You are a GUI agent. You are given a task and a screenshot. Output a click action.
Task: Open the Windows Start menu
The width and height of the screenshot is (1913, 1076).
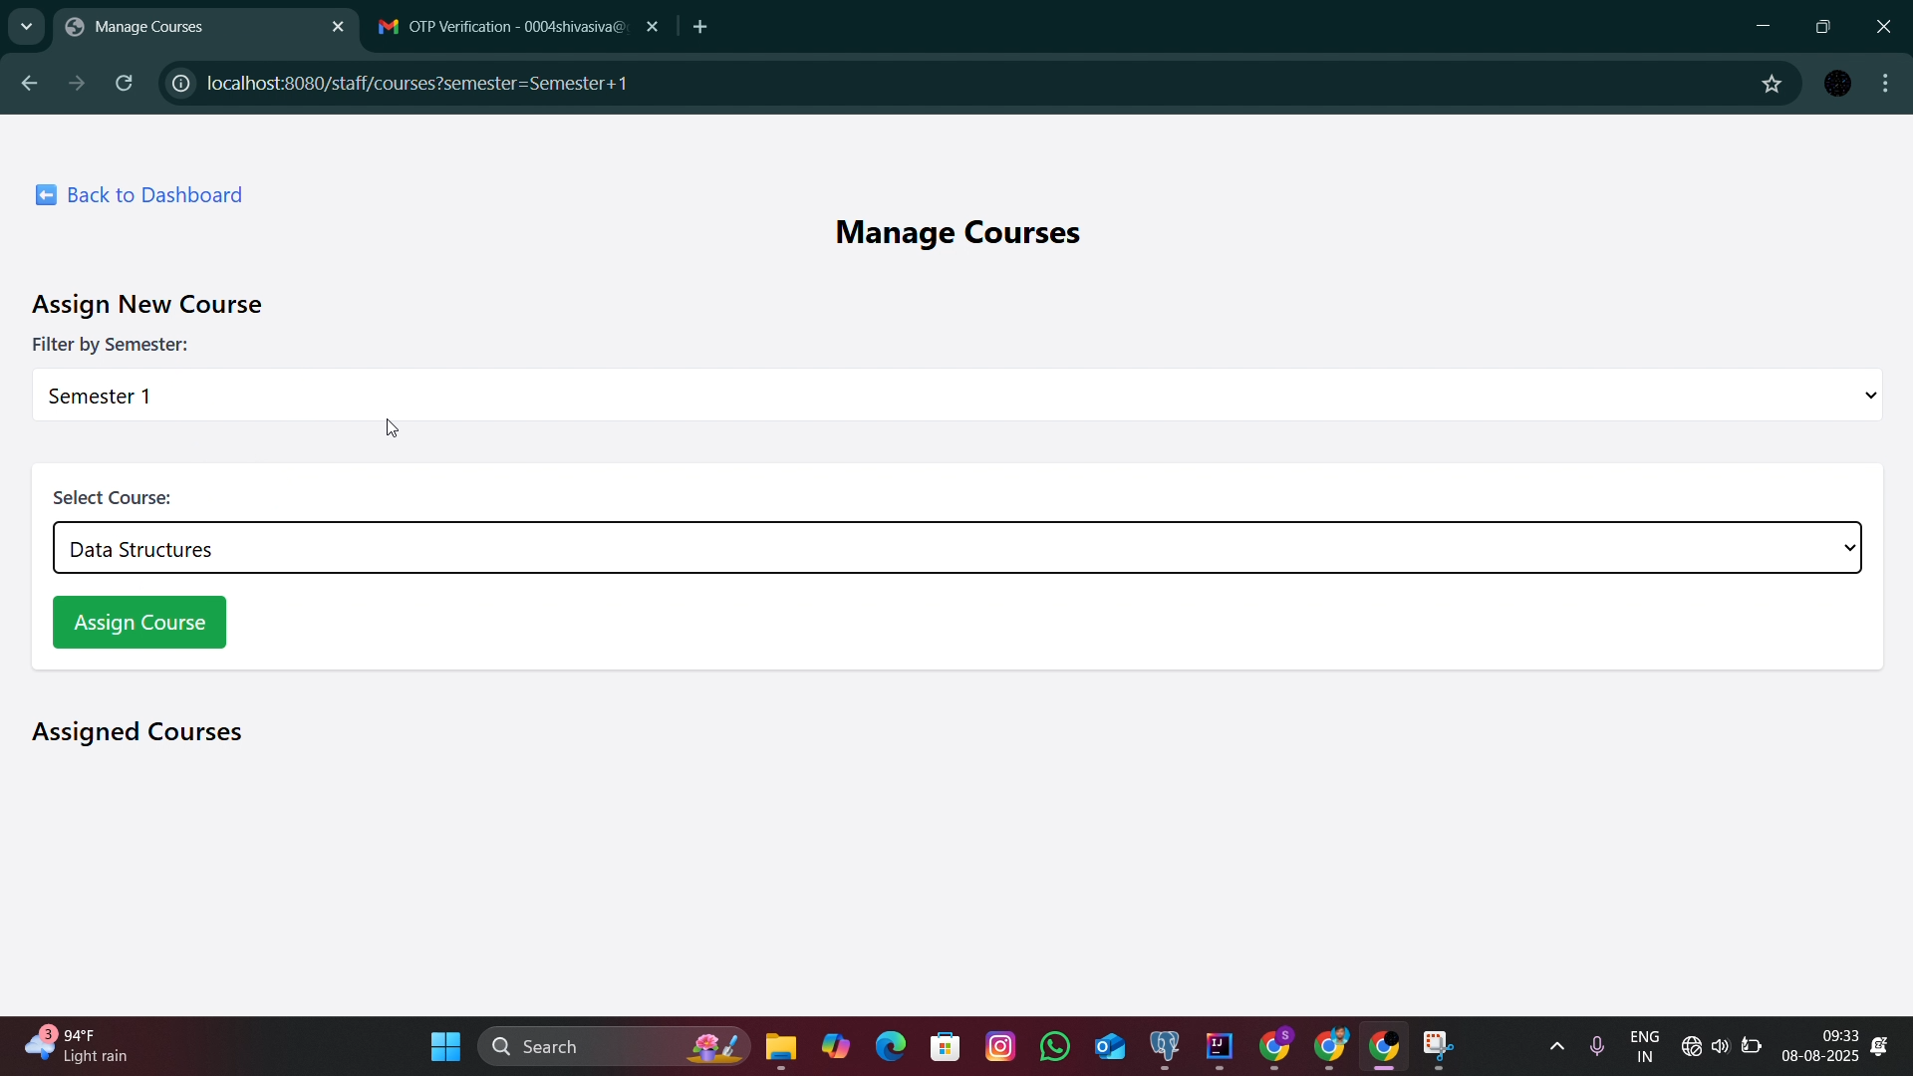click(445, 1047)
